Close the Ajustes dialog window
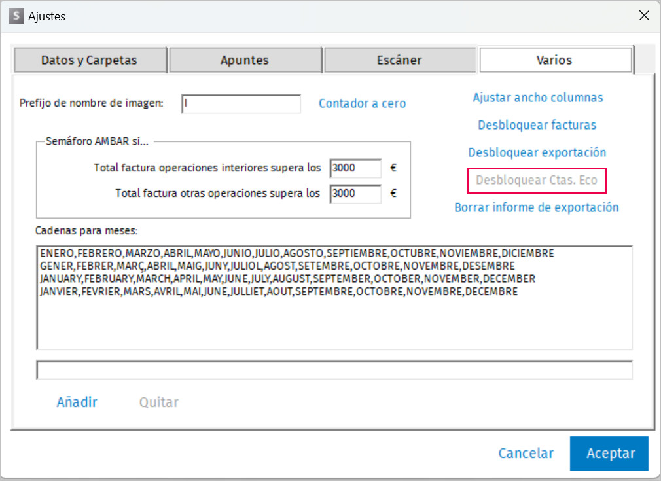661x481 pixels. coord(644,16)
